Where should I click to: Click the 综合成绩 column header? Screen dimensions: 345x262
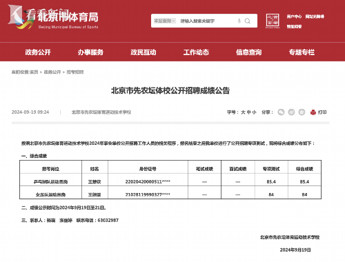[304, 169]
